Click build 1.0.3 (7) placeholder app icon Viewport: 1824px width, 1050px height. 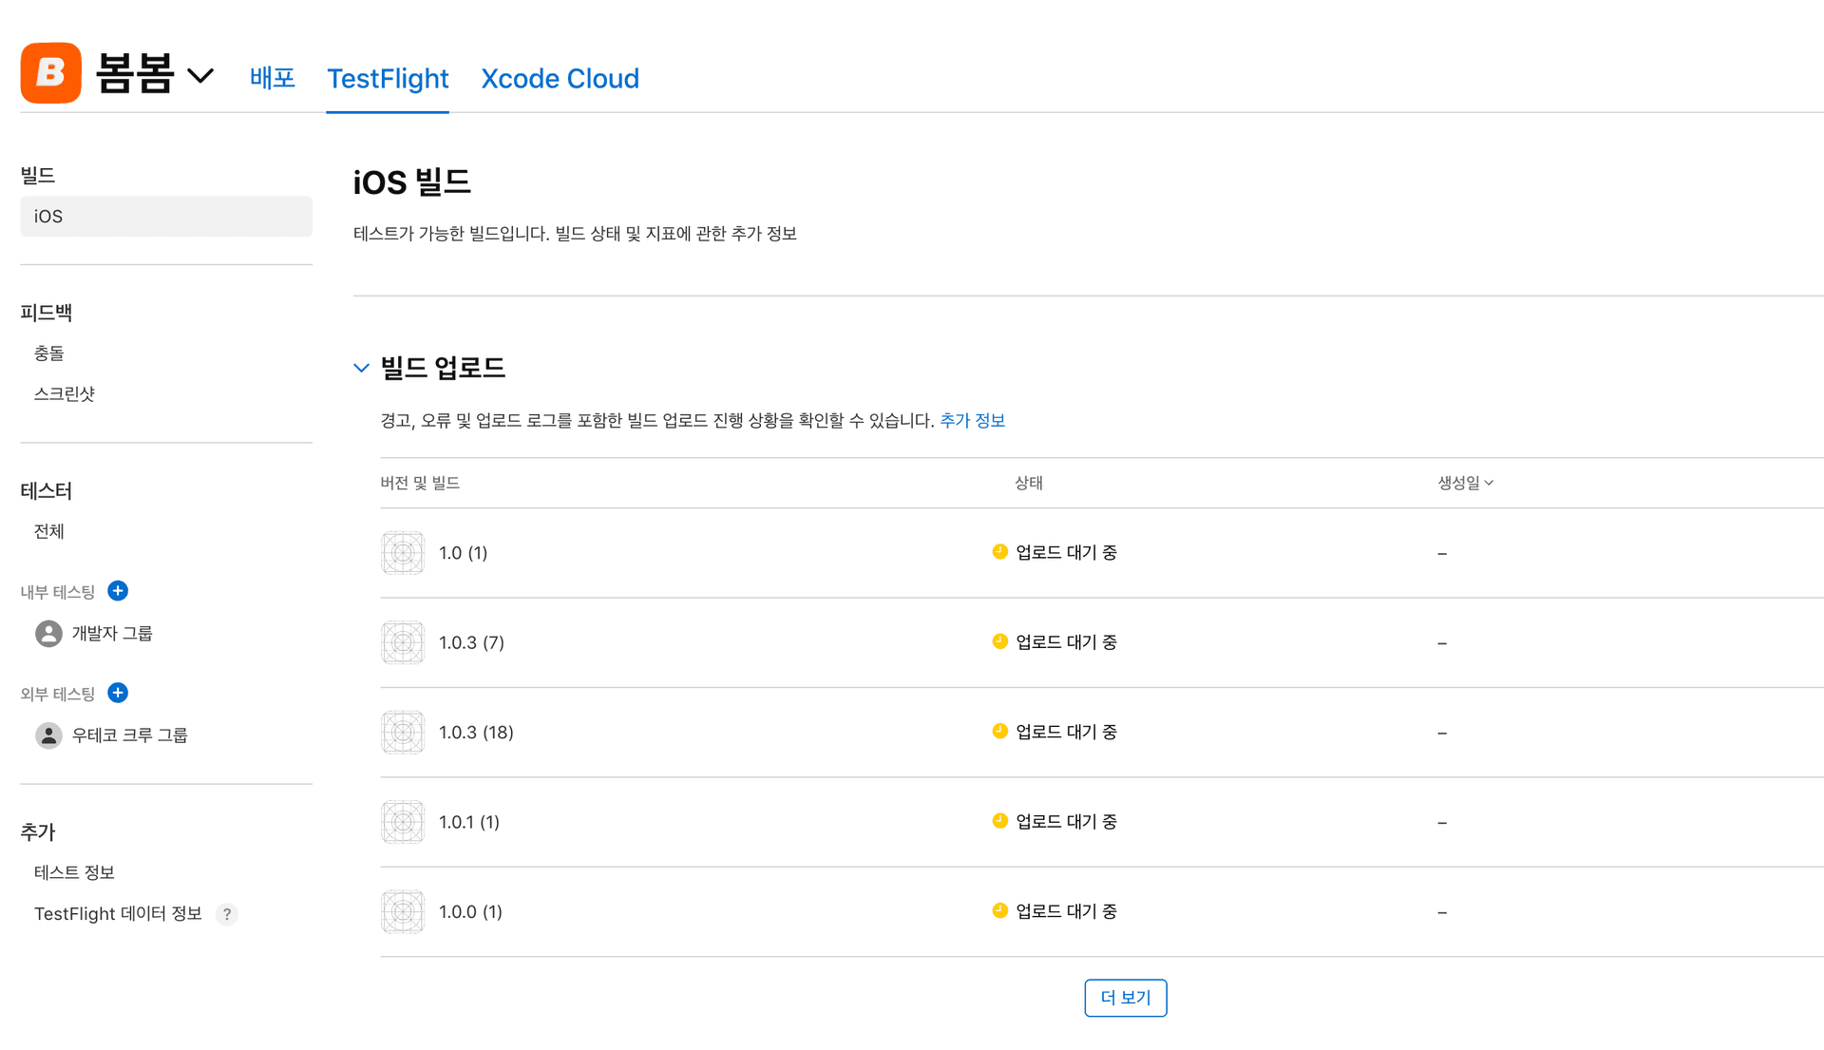coord(403,642)
